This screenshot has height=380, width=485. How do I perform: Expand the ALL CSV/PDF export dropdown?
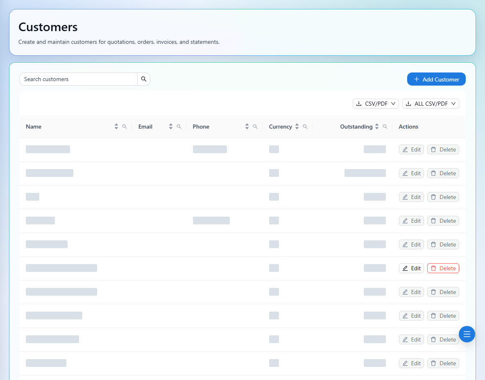(431, 104)
